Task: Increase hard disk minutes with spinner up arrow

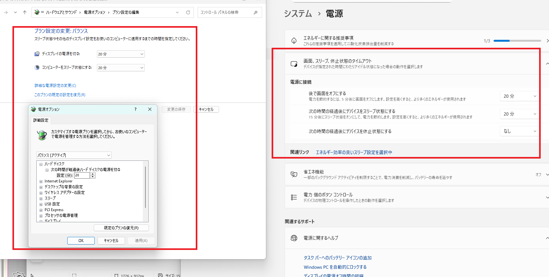Action: (93, 174)
